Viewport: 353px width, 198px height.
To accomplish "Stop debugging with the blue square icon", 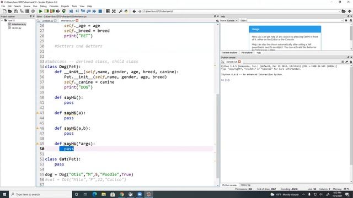I will [100, 11].
